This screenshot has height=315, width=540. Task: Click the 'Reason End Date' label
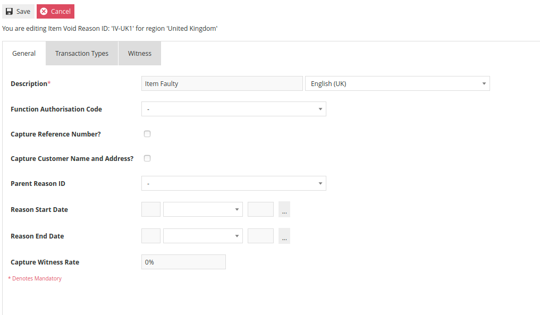click(x=37, y=236)
